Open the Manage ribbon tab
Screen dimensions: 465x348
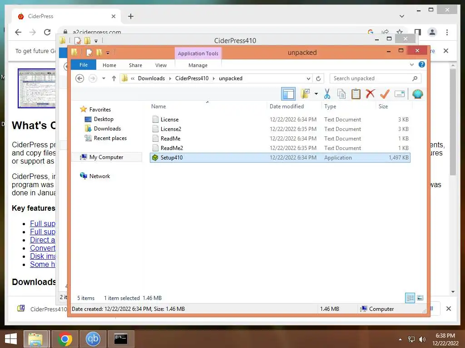tap(198, 65)
